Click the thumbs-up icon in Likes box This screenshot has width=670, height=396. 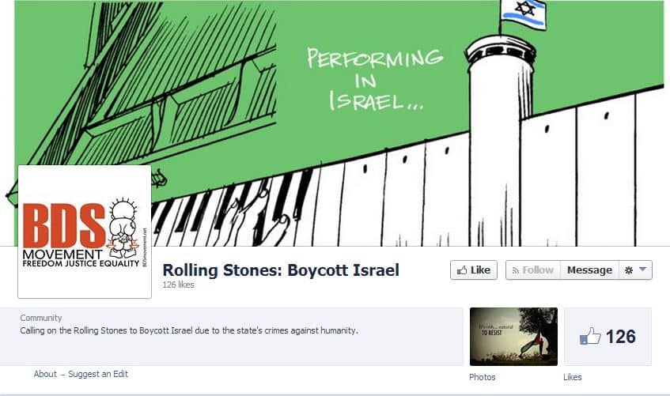(590, 336)
